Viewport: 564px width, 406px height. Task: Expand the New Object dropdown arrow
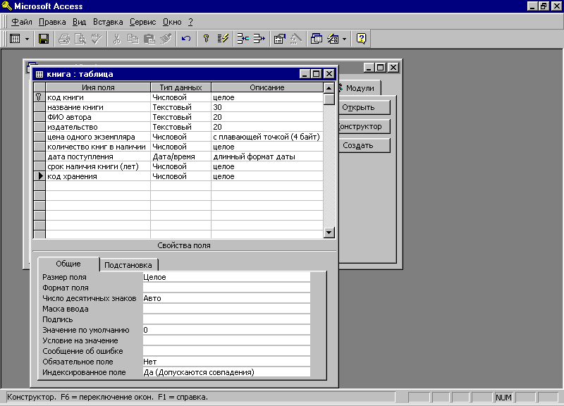tap(345, 39)
